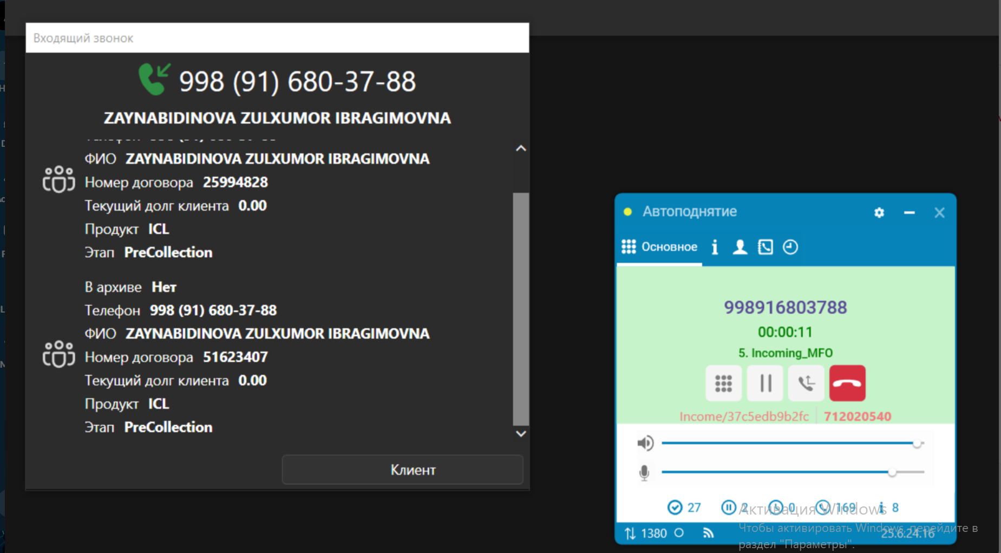This screenshot has height=553, width=1001.
Task: Click the 712020540 number link
Action: 857,417
